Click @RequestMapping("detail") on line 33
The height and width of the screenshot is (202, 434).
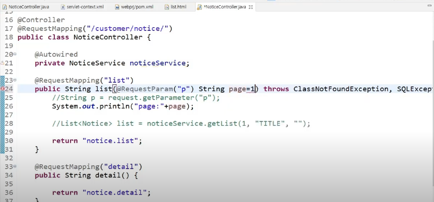pos(88,166)
